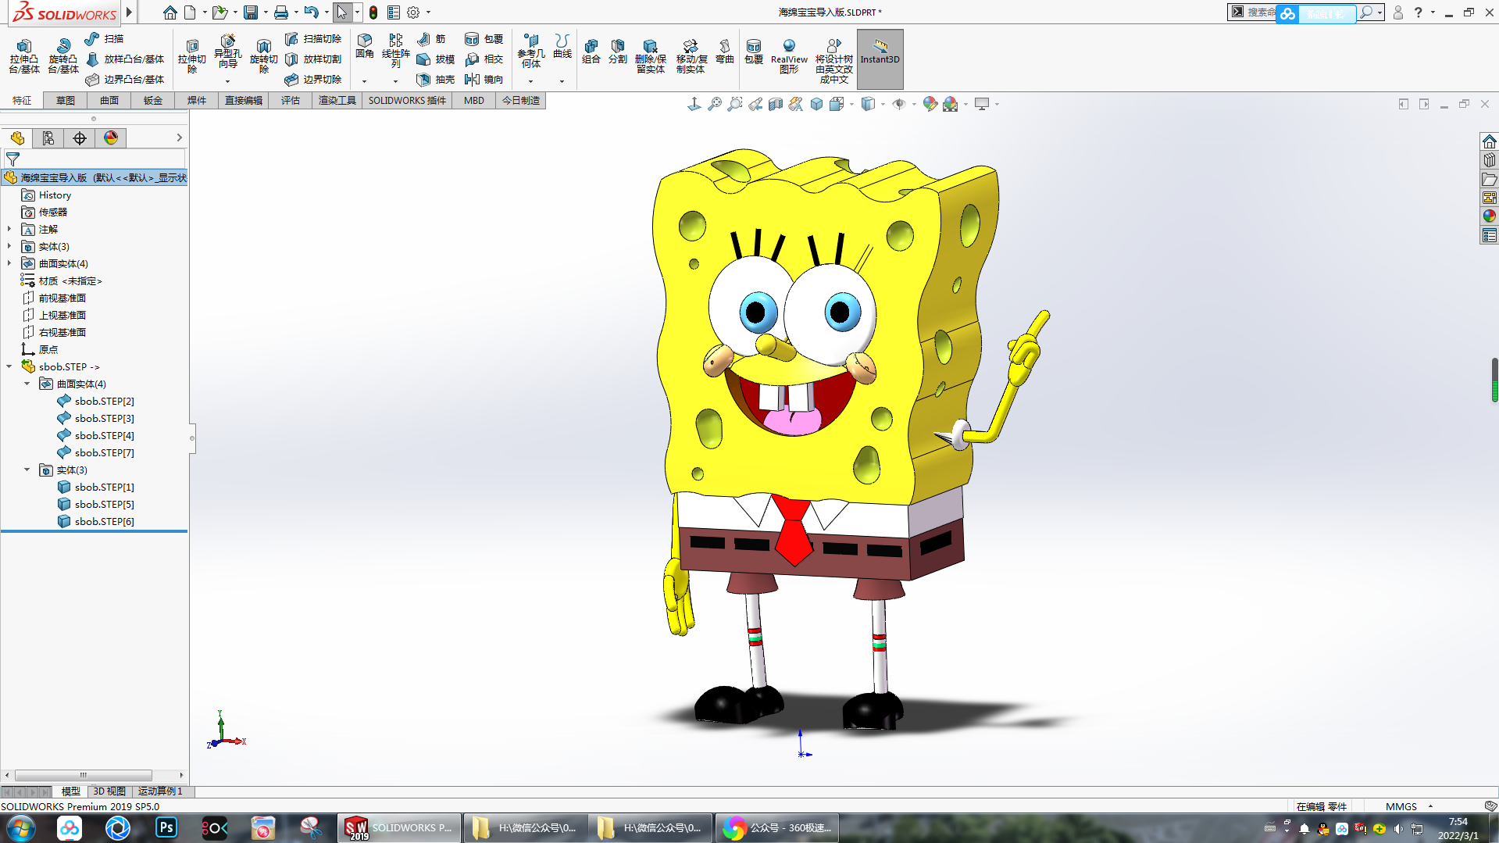The height and width of the screenshot is (843, 1499).
Task: Click the Swept Boss tool (扫描)
Action: click(x=104, y=38)
